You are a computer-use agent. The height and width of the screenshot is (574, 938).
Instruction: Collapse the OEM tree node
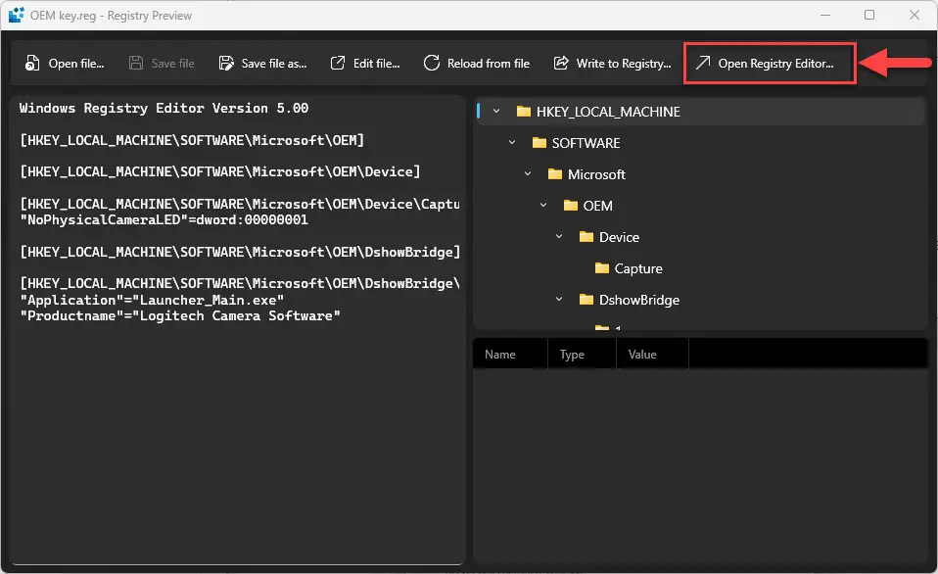[x=543, y=206]
